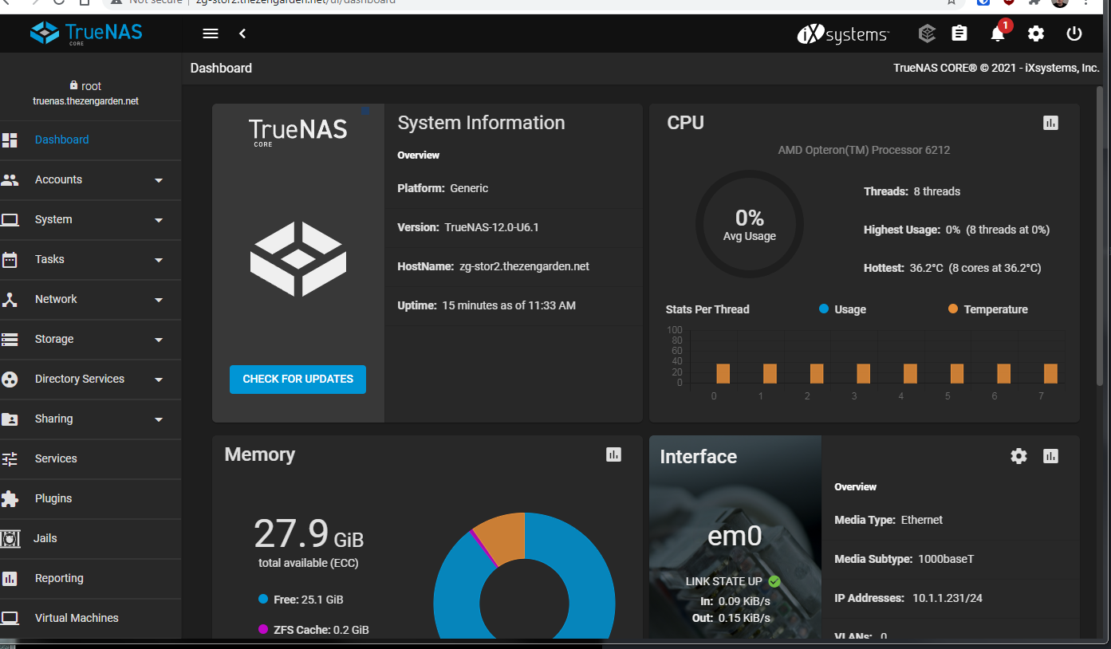Screen dimensions: 1111x649
Task: Click the iXsystems logo
Action: tap(843, 34)
